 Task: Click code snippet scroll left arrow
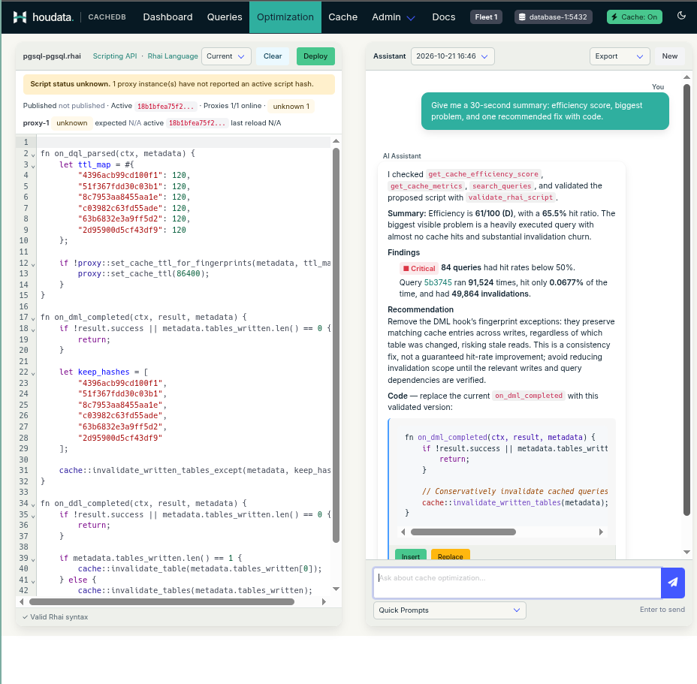403,532
